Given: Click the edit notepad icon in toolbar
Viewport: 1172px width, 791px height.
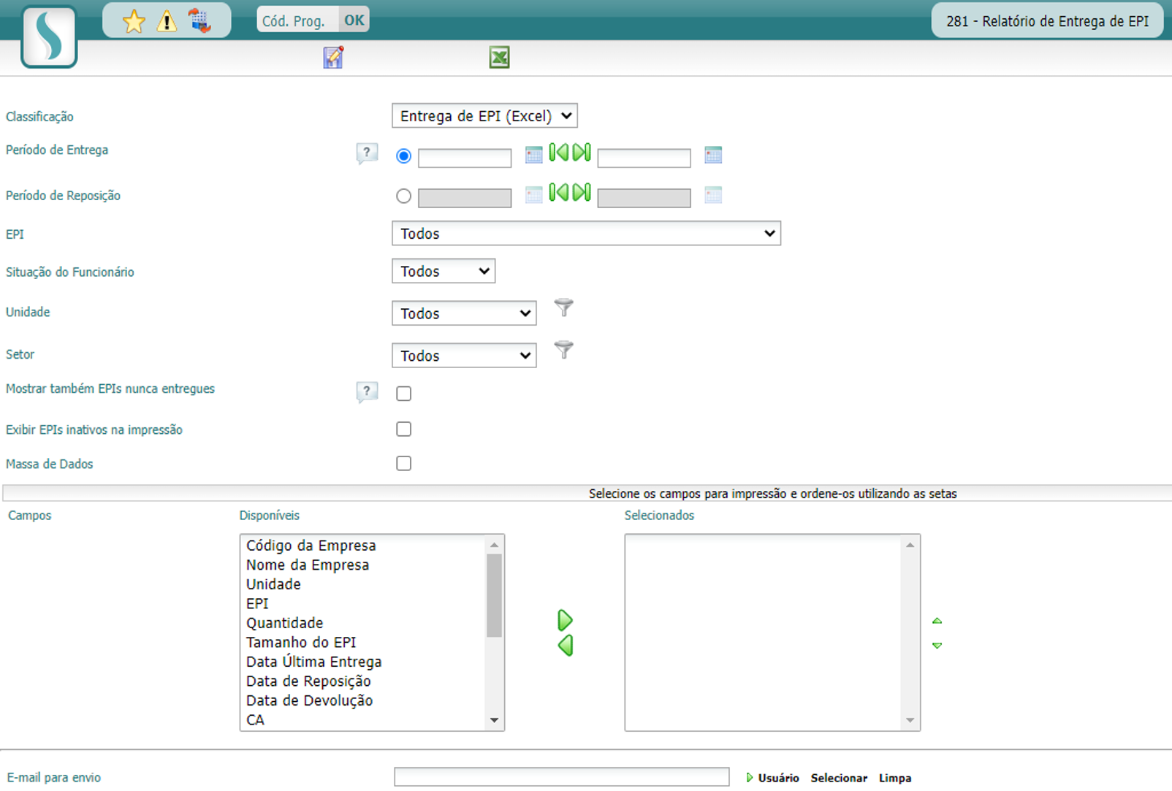Looking at the screenshot, I should pyautogui.click(x=333, y=57).
